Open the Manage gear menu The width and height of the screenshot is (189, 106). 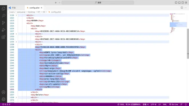pyautogui.click(x=3, y=99)
